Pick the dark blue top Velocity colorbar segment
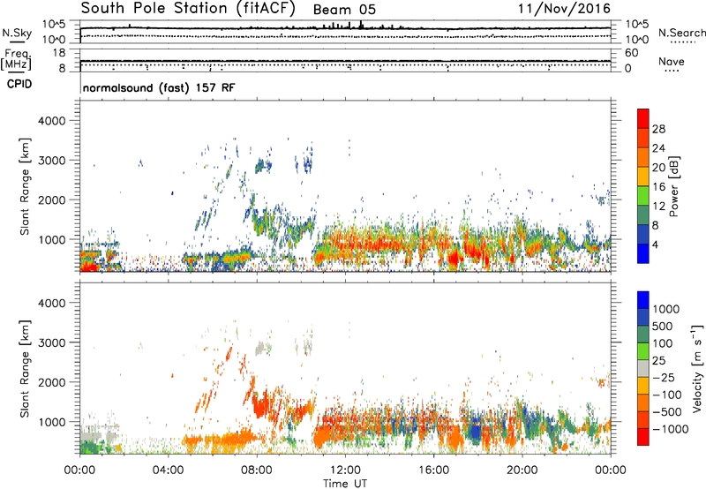This screenshot has width=706, height=489. click(x=643, y=300)
